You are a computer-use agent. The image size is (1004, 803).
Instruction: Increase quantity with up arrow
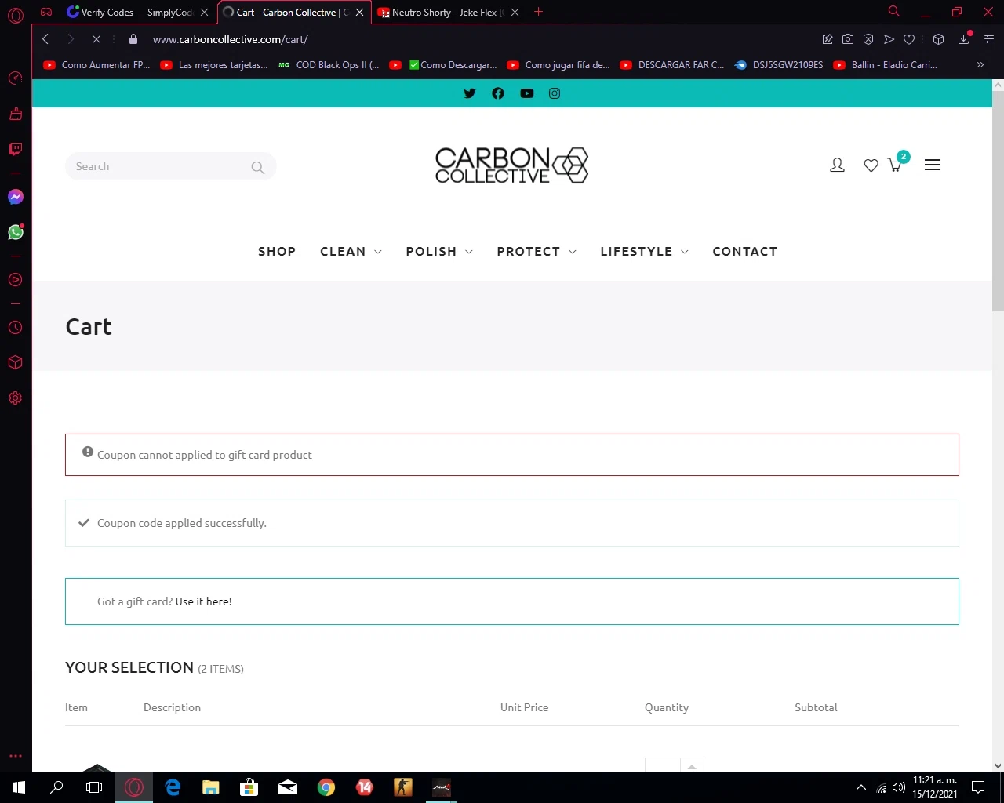tap(691, 766)
